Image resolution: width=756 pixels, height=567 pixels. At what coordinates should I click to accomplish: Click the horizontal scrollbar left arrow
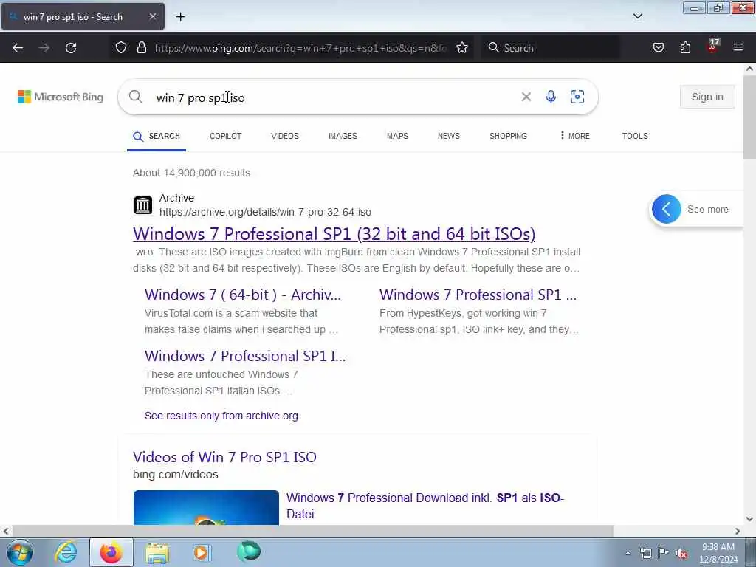(6, 532)
